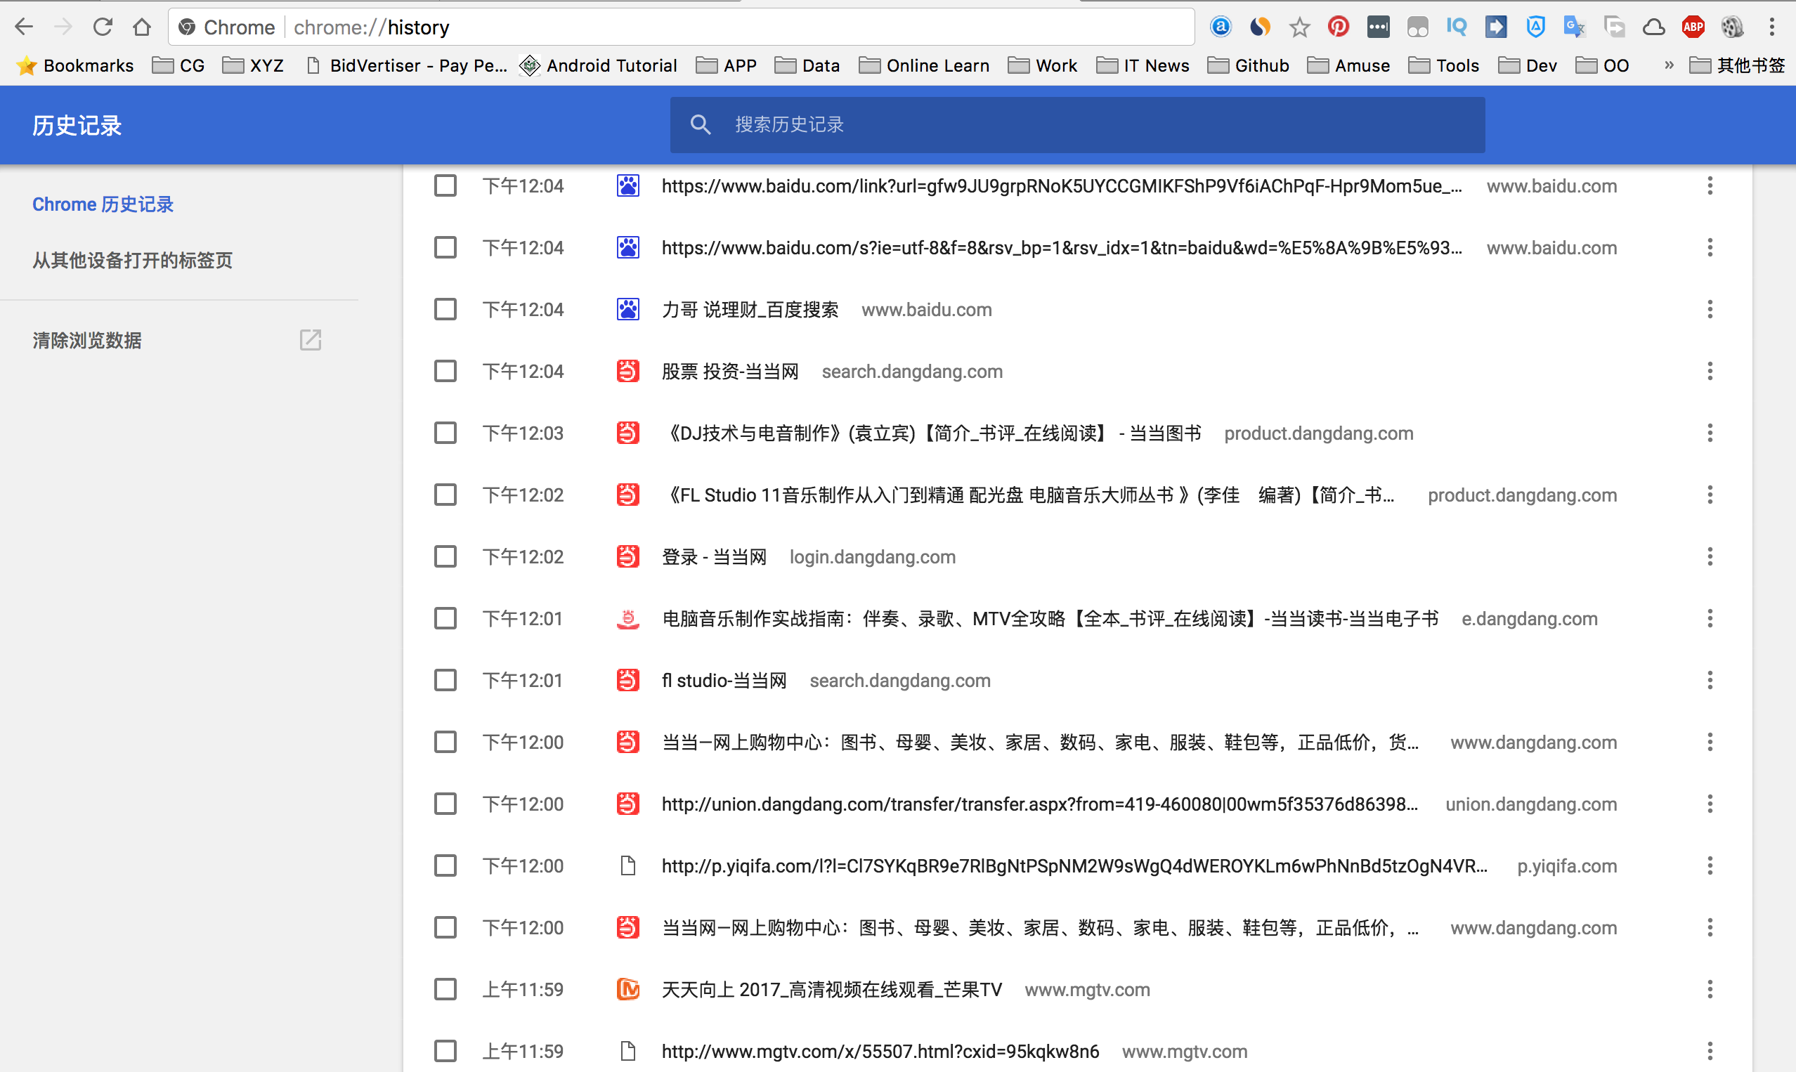Open 从其他设备打开的标签页 in the sidebar
1796x1072 pixels.
click(132, 260)
